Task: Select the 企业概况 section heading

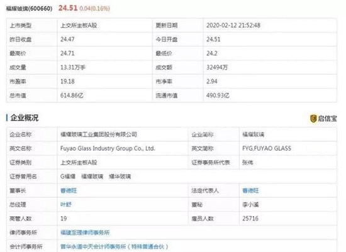Action: (25, 118)
